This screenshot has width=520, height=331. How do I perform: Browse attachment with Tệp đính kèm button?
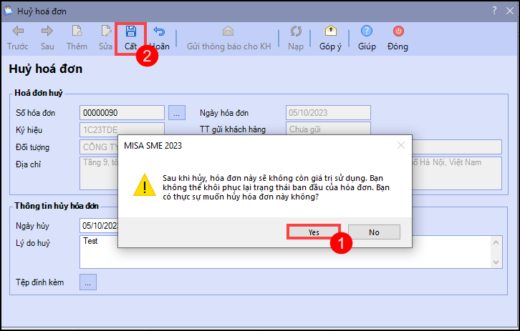coord(88,282)
